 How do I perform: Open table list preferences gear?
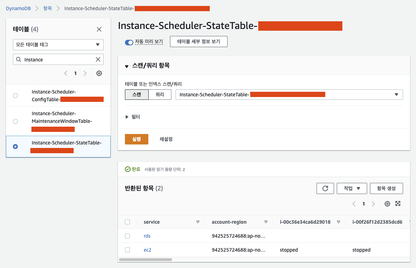pos(99,73)
